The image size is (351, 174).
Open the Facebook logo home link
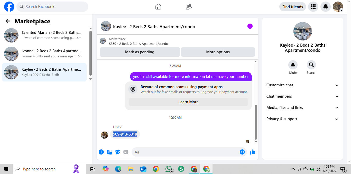pos(9,7)
